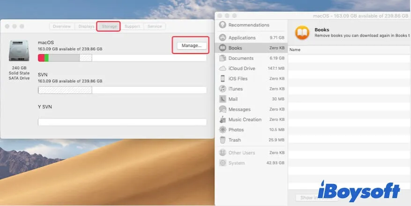This screenshot has width=411, height=206.
Task: Open the Documents category icon
Action: [x=223, y=58]
